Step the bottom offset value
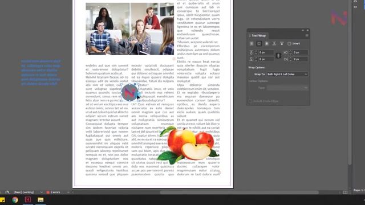 (256, 59)
